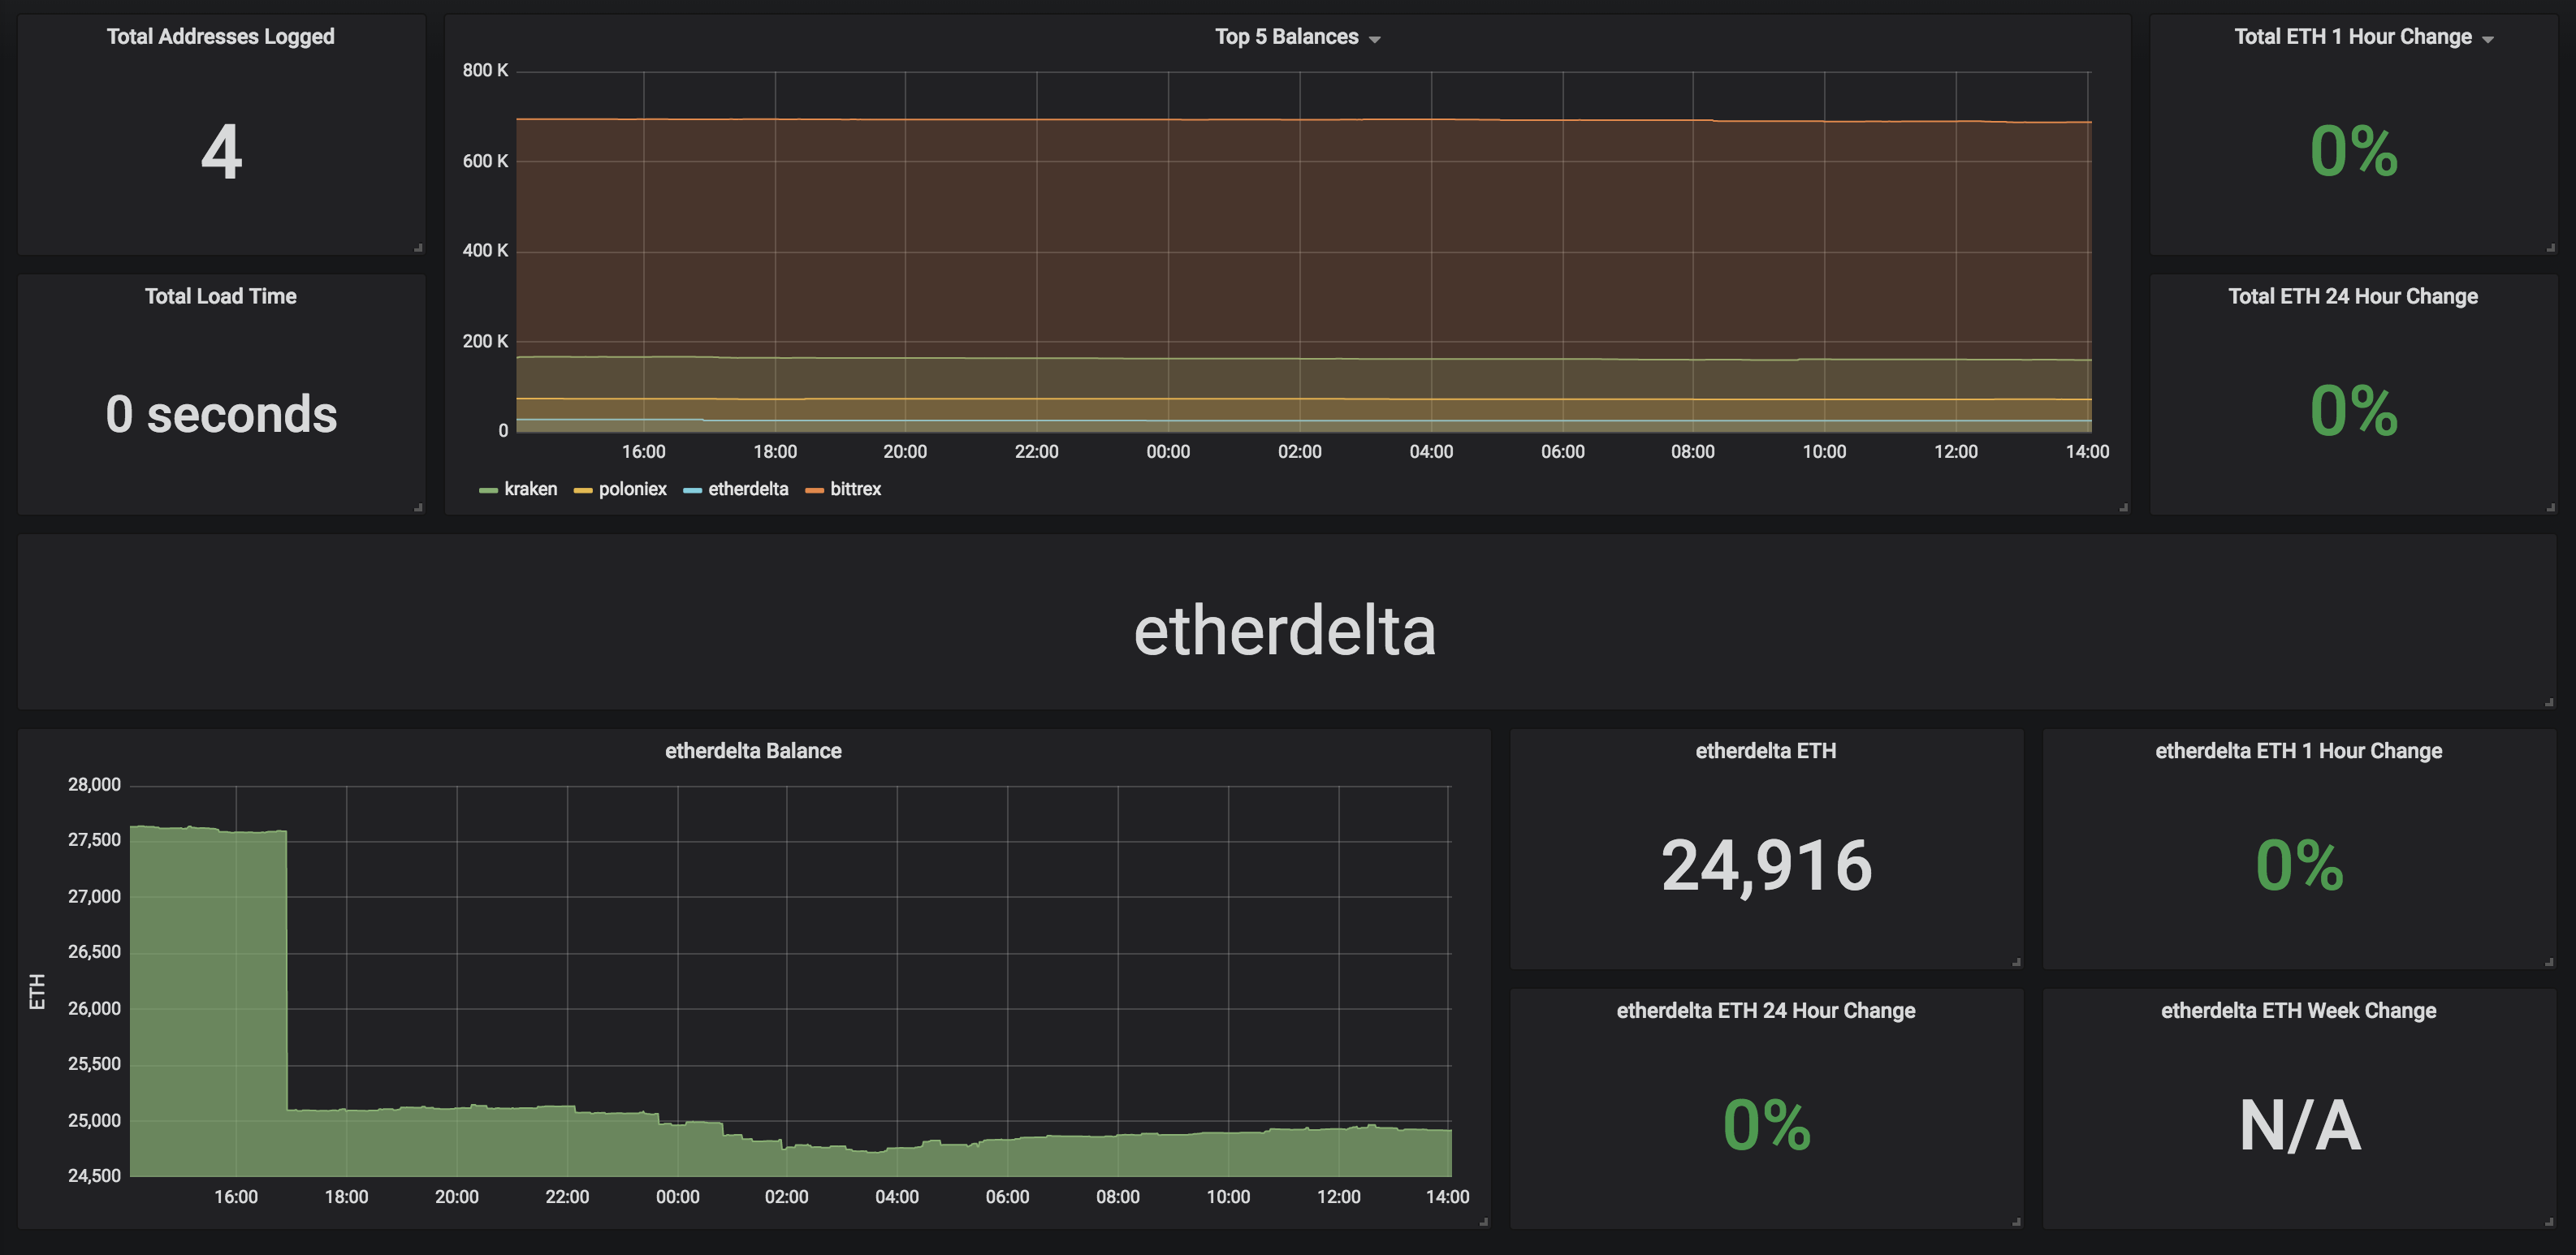Open the Top 5 Balances panel dropdown caret

click(x=1375, y=40)
